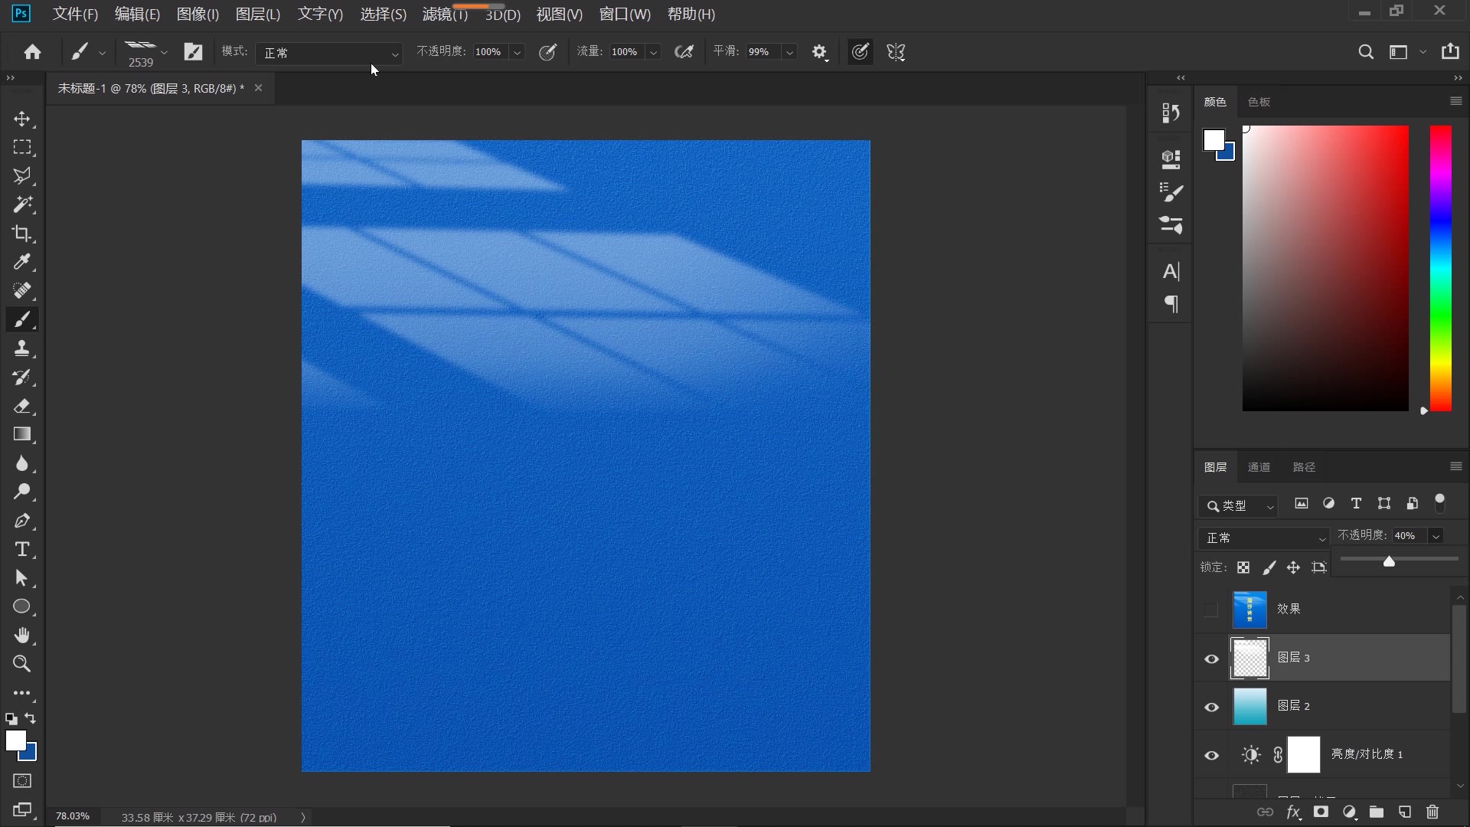1470x827 pixels.
Task: Open the layer blend mode 正常 dropdown
Action: (1263, 538)
